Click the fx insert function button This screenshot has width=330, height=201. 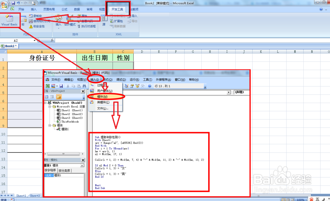coord(52,41)
